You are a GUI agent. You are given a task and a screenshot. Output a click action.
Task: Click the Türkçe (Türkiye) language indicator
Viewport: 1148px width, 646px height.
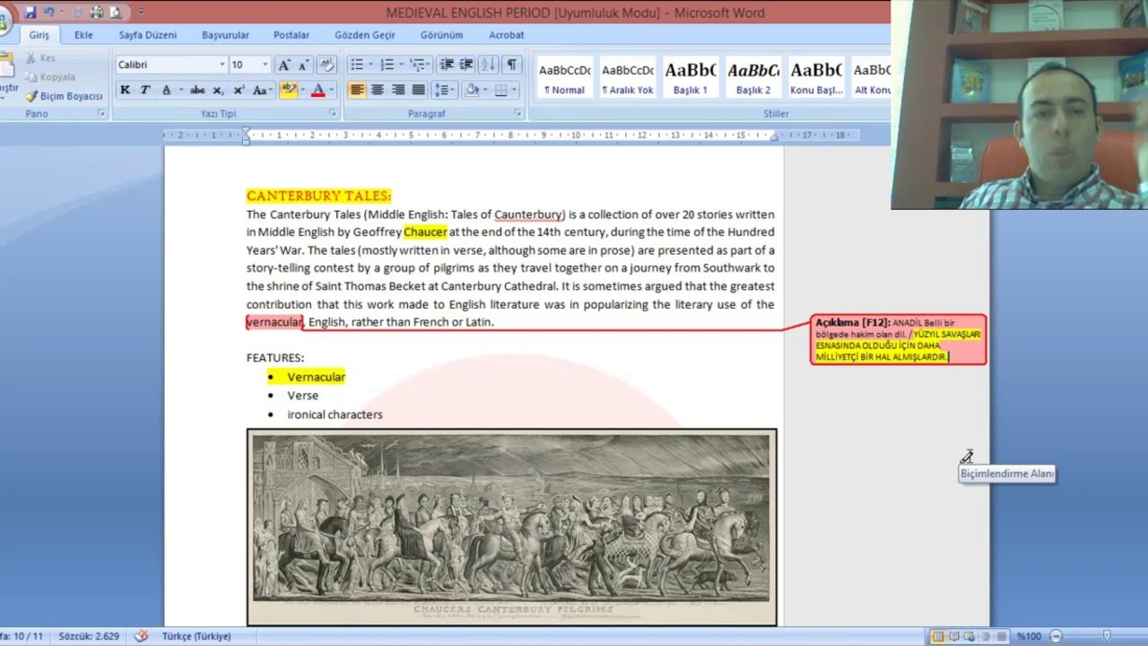pos(196,636)
